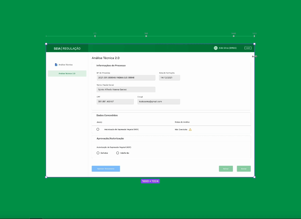Click the Enviar button
Image resolution: width=301 pixels, height=219 pixels.
243,168
